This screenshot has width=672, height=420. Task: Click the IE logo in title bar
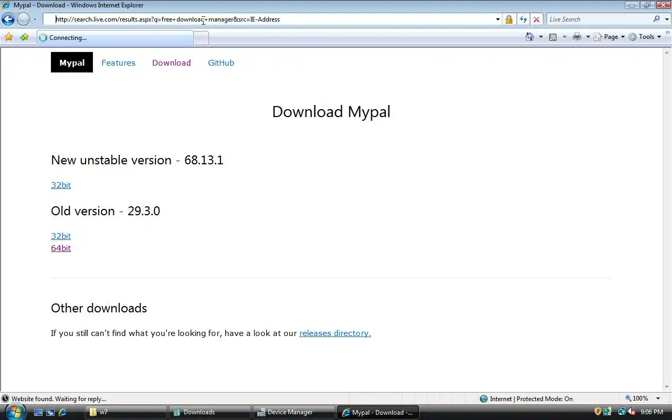pyautogui.click(x=6, y=5)
